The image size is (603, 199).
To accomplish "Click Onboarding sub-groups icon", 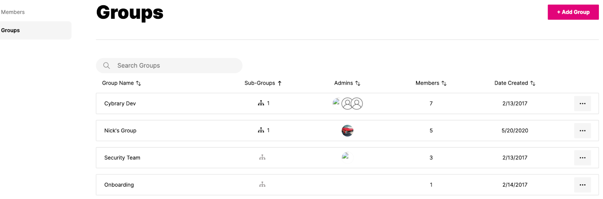I will click(262, 185).
